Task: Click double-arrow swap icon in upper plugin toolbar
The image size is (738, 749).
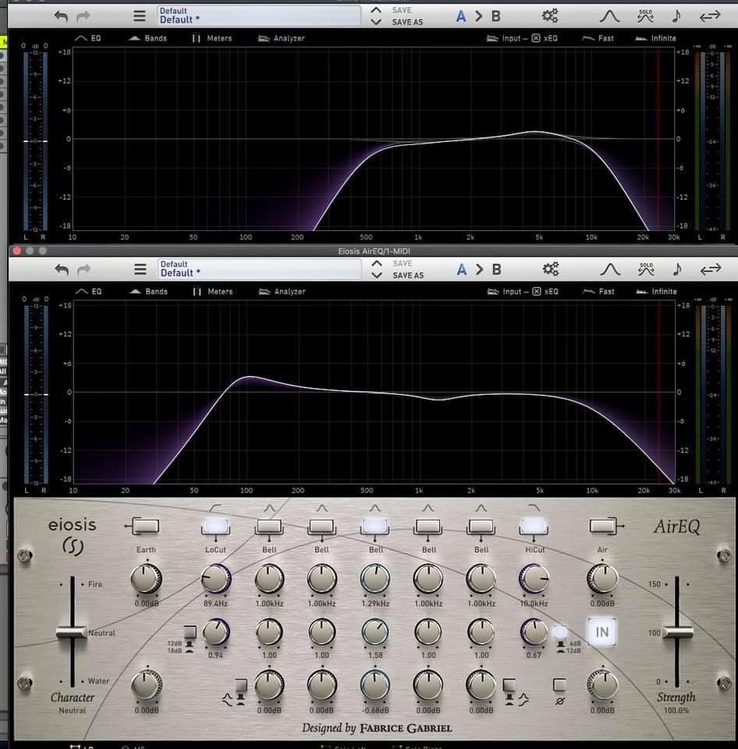Action: (710, 16)
